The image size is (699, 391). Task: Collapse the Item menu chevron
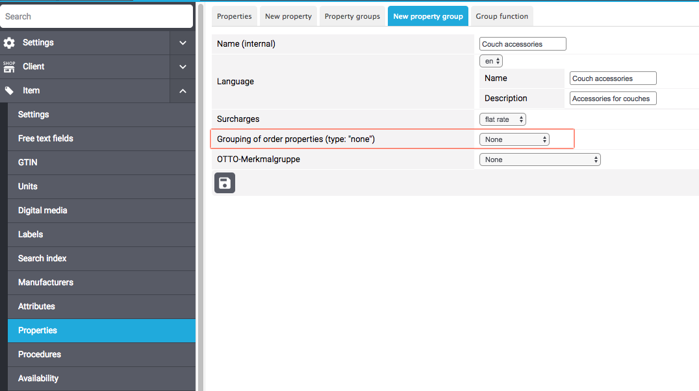tap(183, 91)
